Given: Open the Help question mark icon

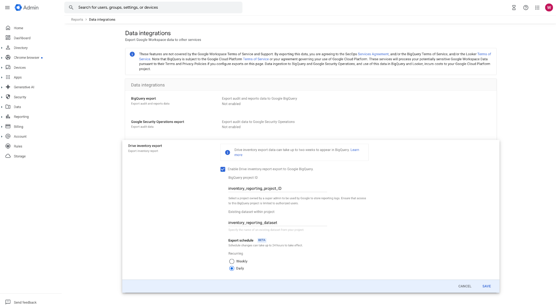Looking at the screenshot, I should pos(526,8).
